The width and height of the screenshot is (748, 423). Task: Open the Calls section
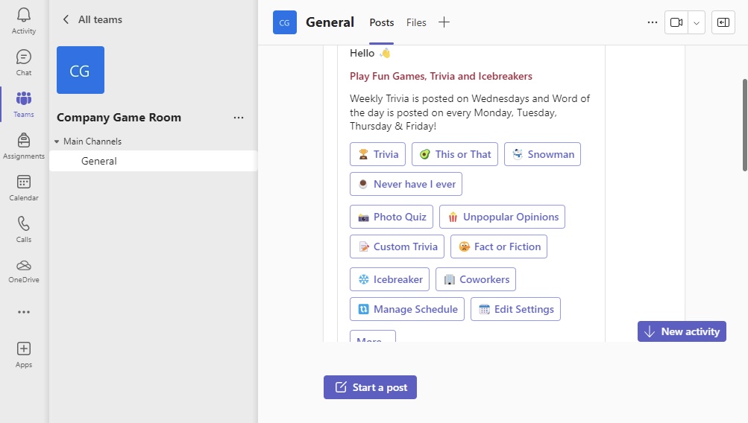pos(23,229)
